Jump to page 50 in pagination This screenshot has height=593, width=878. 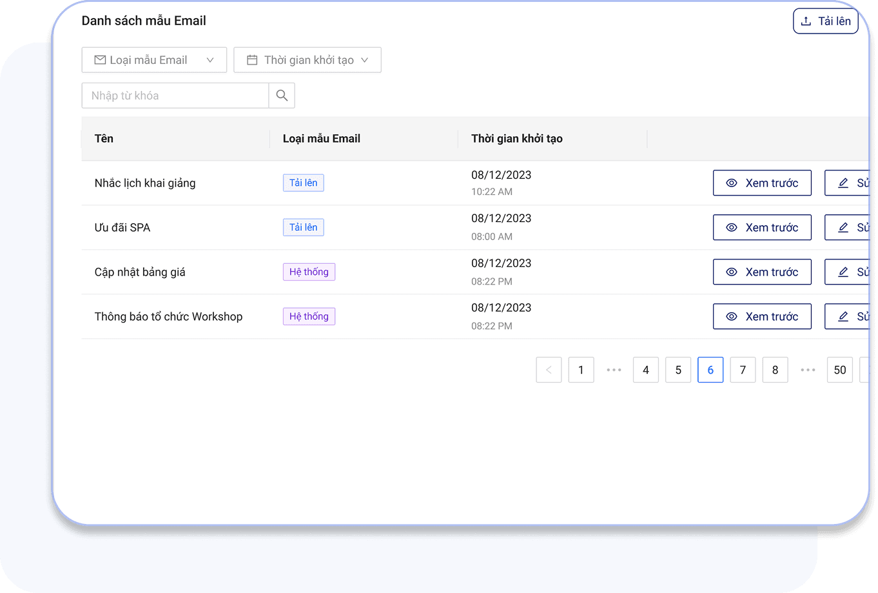(x=839, y=370)
